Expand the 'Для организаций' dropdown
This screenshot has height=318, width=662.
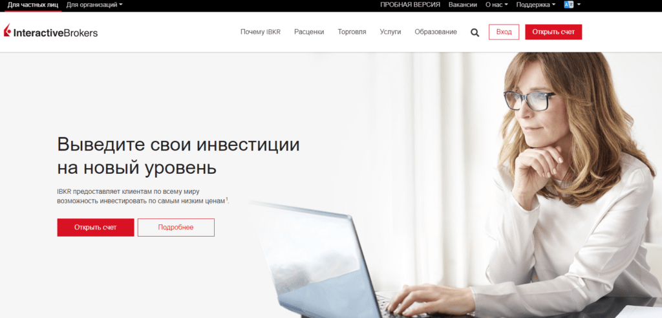coord(94,5)
